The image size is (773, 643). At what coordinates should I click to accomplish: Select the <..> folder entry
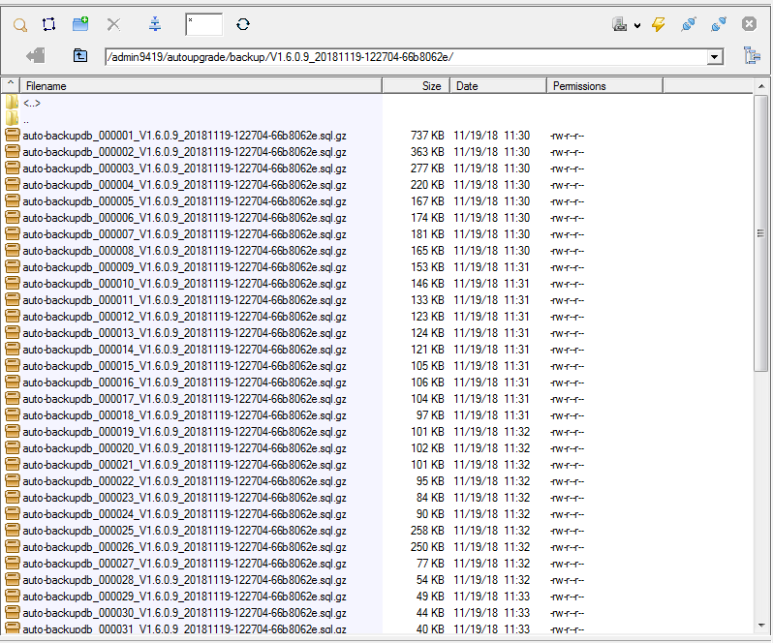click(32, 103)
